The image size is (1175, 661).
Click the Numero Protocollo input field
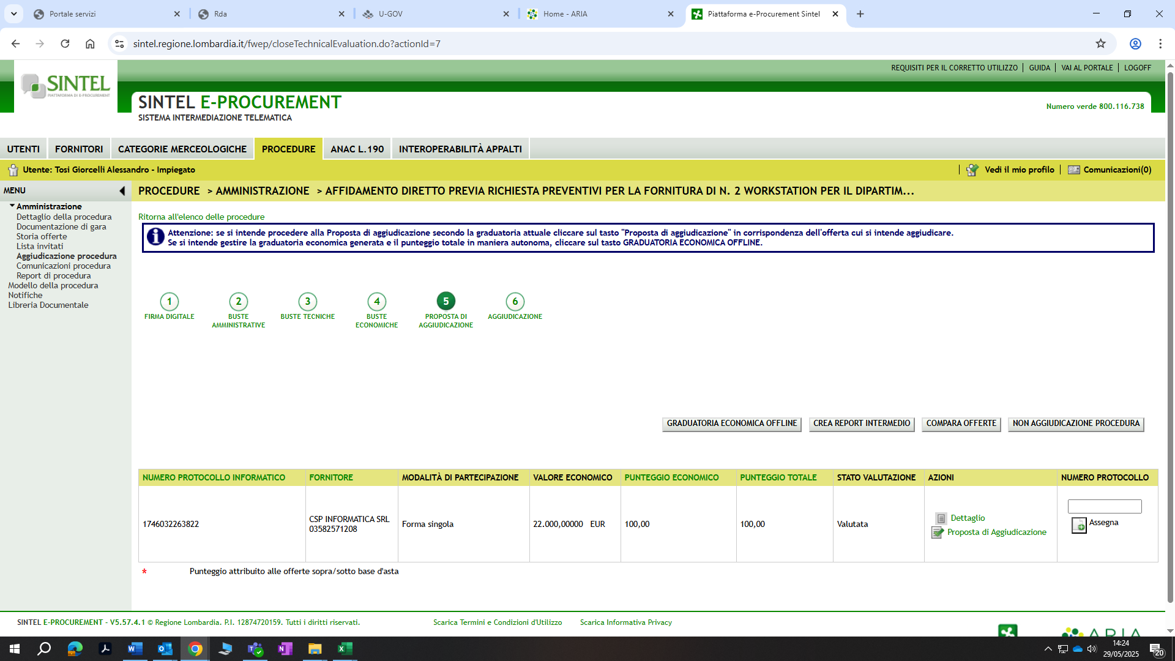click(x=1104, y=506)
